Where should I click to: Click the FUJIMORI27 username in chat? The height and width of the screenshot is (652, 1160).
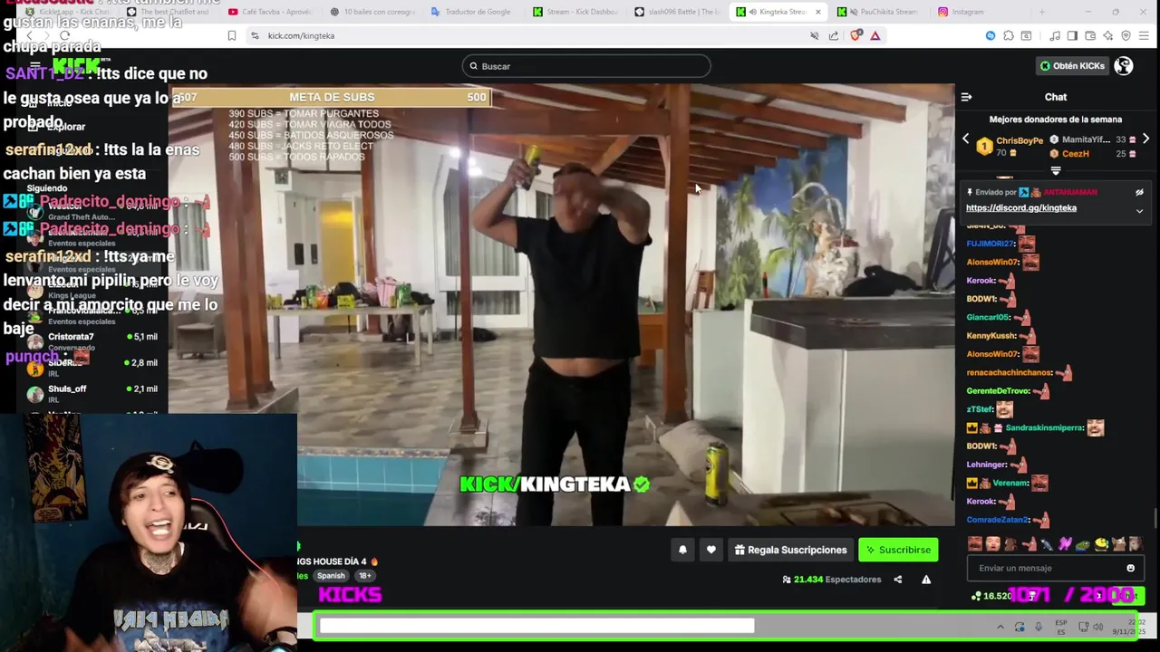990,244
